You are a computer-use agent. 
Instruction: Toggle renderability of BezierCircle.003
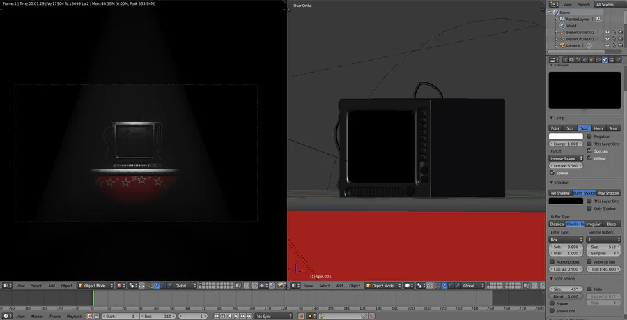click(619, 39)
